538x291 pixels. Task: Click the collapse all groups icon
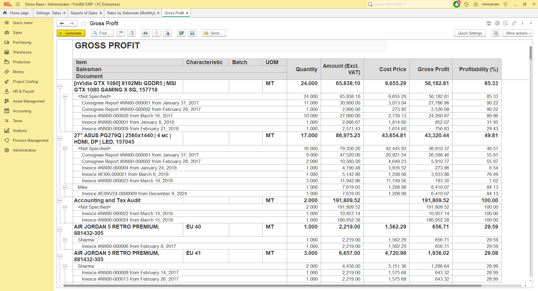[x=121, y=33]
